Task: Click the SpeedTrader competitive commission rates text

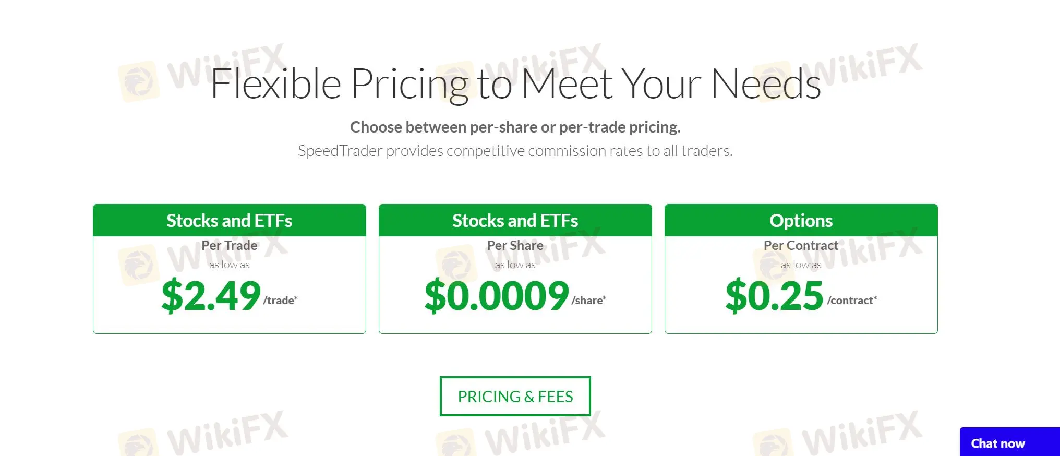Action: (515, 151)
